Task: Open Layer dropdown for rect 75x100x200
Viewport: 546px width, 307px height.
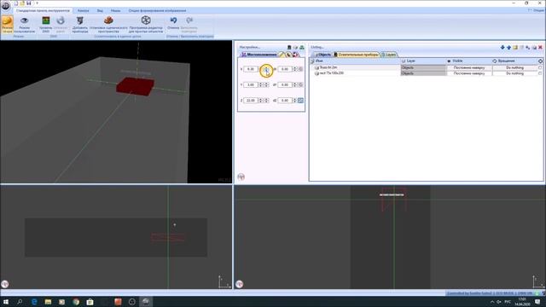Action: coord(423,73)
